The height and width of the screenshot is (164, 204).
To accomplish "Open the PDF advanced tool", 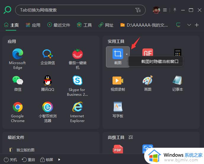I will pos(118,149).
